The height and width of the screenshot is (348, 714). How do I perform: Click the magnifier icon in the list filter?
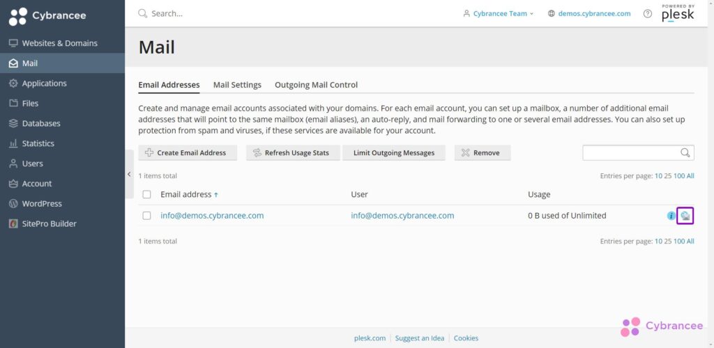tap(685, 152)
